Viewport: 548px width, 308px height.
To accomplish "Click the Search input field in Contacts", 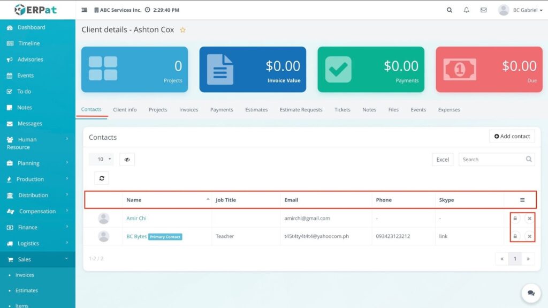I will click(492, 160).
